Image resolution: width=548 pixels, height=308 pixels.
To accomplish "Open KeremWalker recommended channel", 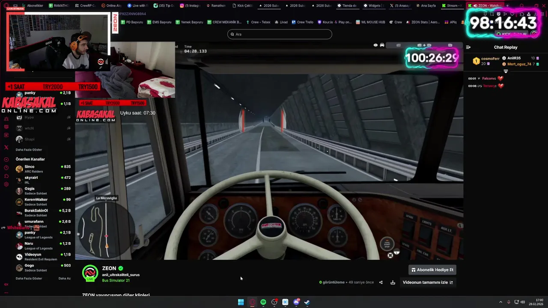I will coord(43,202).
